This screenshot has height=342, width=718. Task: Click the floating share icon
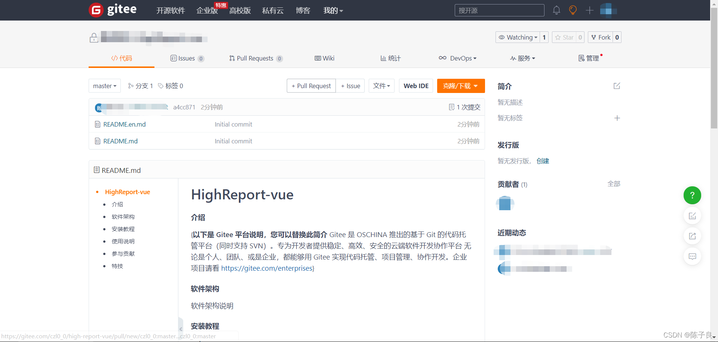tap(692, 236)
